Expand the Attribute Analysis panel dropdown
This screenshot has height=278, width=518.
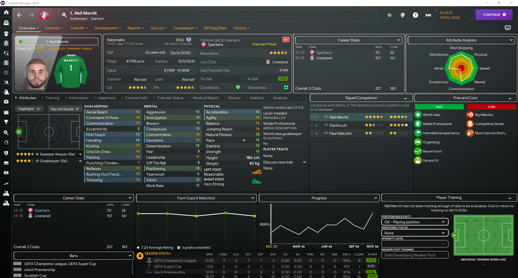461,40
